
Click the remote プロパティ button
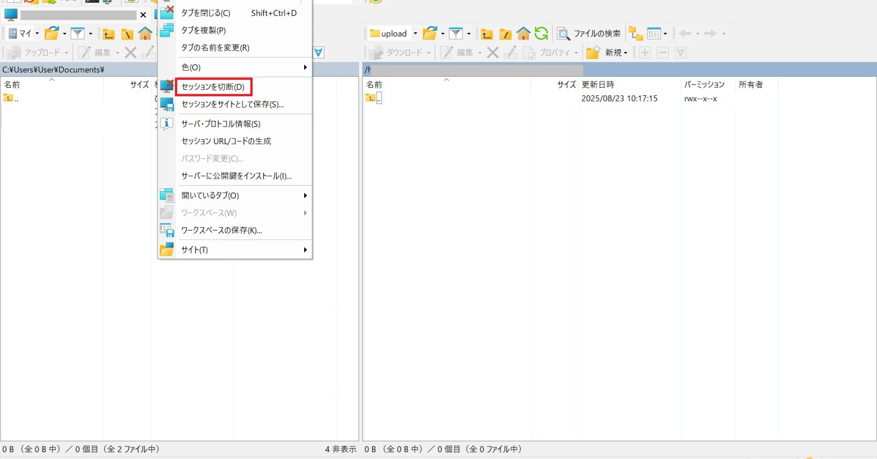pyautogui.click(x=550, y=53)
